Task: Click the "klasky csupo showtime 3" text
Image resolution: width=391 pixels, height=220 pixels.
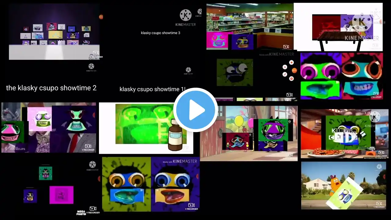Action: click(x=160, y=33)
